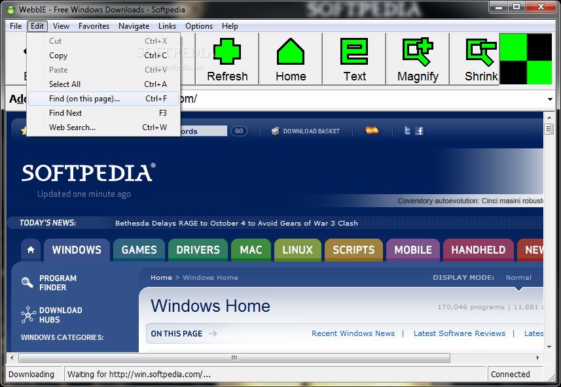Open the File menu

coord(16,26)
